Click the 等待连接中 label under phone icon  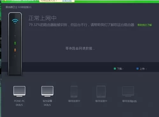pos(74,101)
